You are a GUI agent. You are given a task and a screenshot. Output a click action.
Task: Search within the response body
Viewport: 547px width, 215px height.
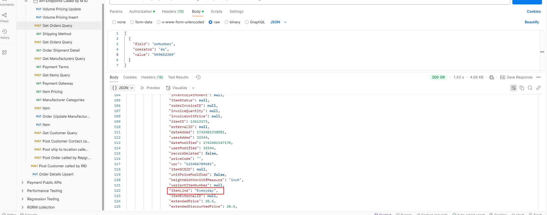tap(530, 88)
